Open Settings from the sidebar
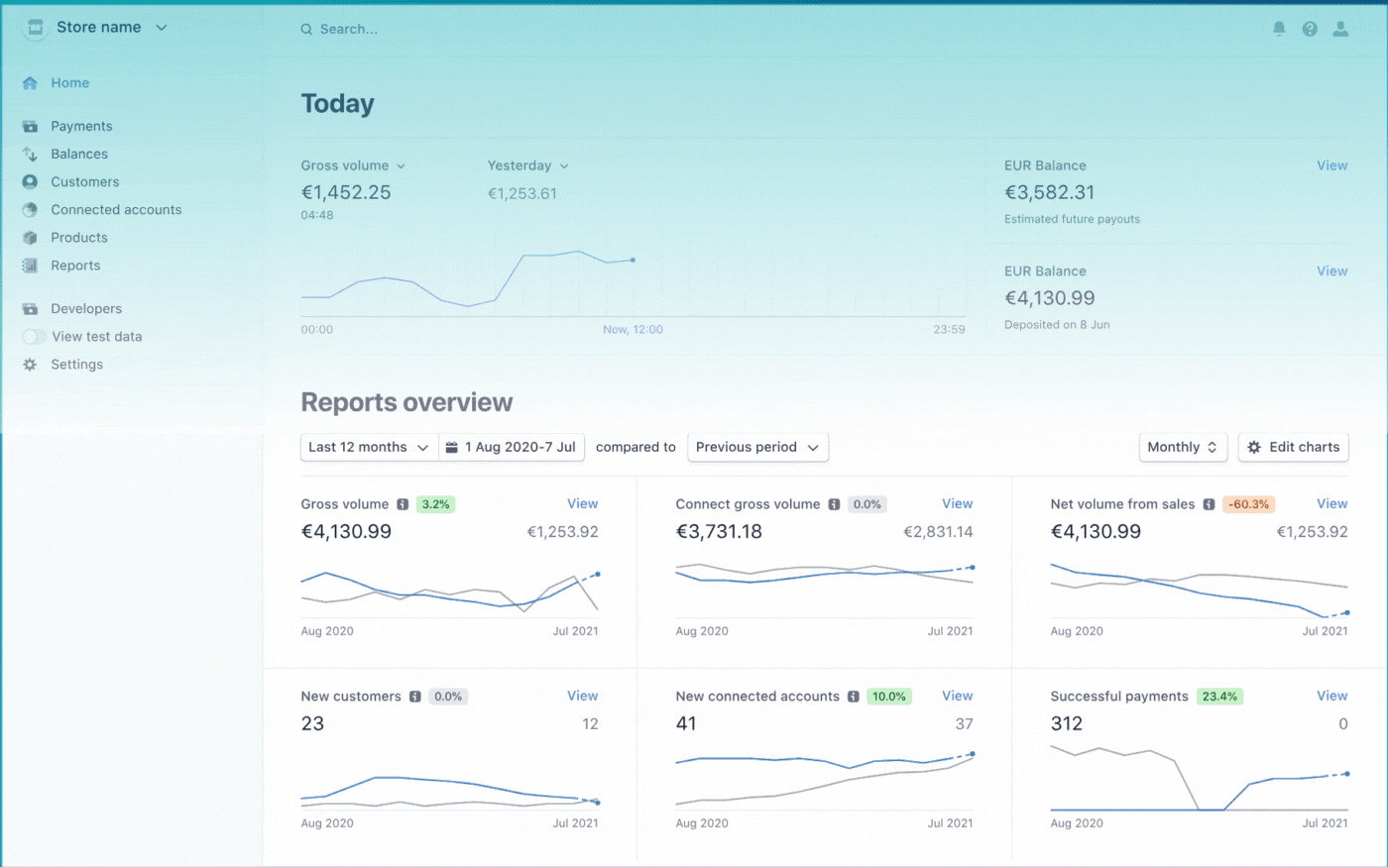Image resolution: width=1388 pixels, height=867 pixels. pos(76,365)
